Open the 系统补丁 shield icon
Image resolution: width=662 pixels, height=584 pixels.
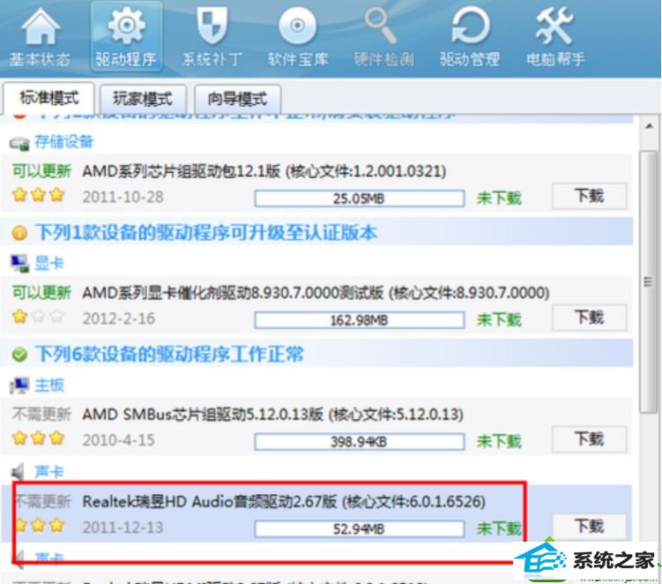pyautogui.click(x=212, y=26)
